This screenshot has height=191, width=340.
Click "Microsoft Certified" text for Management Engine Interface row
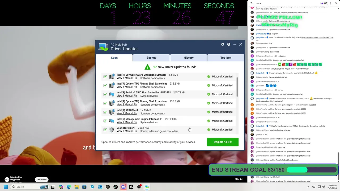(x=222, y=121)
